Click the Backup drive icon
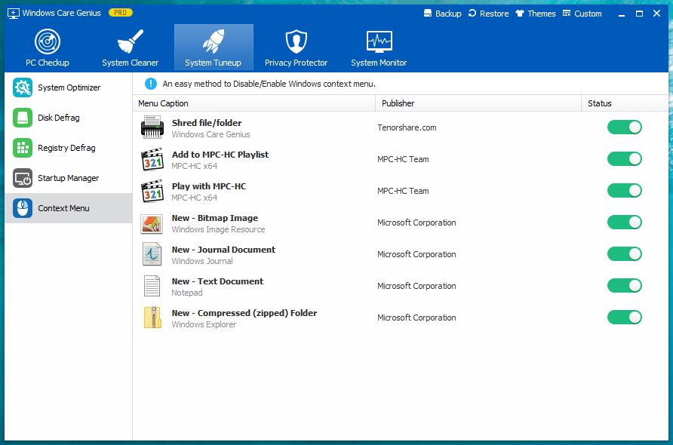Image resolution: width=673 pixels, height=445 pixels. click(428, 13)
